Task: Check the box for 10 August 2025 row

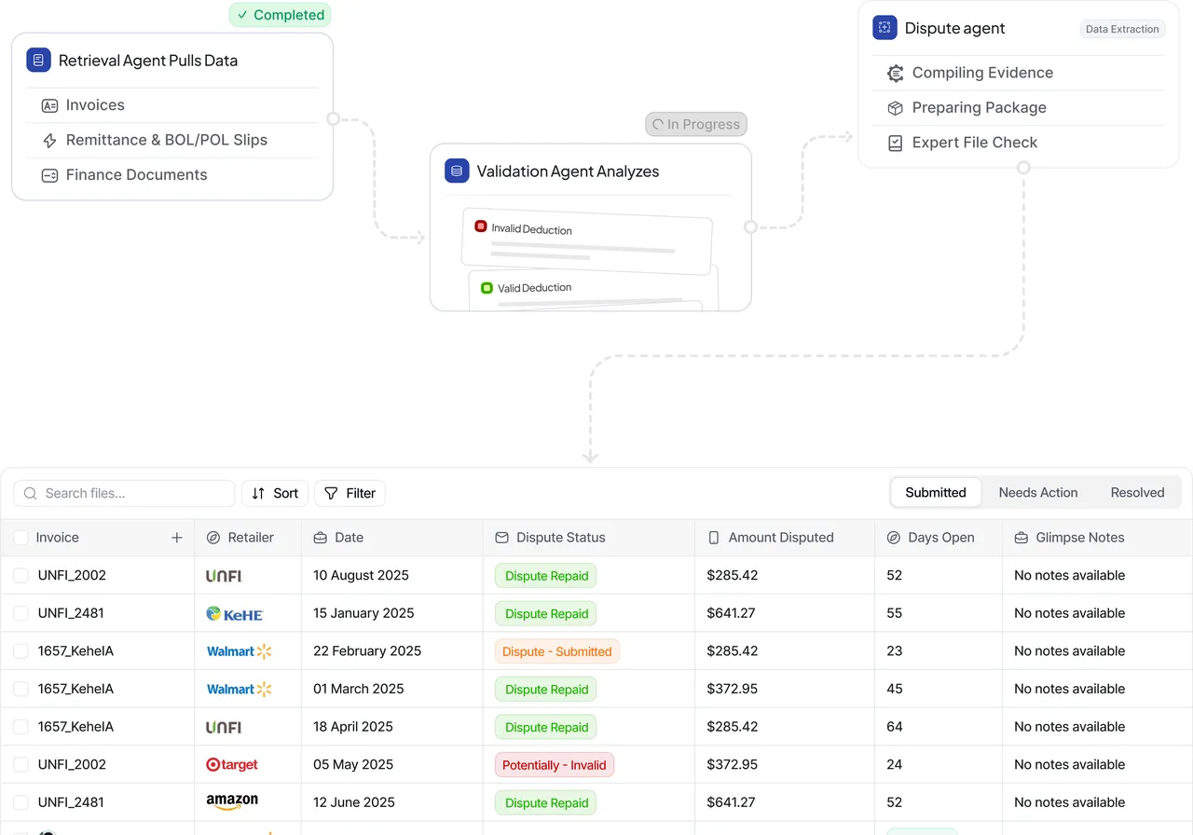Action: point(21,576)
